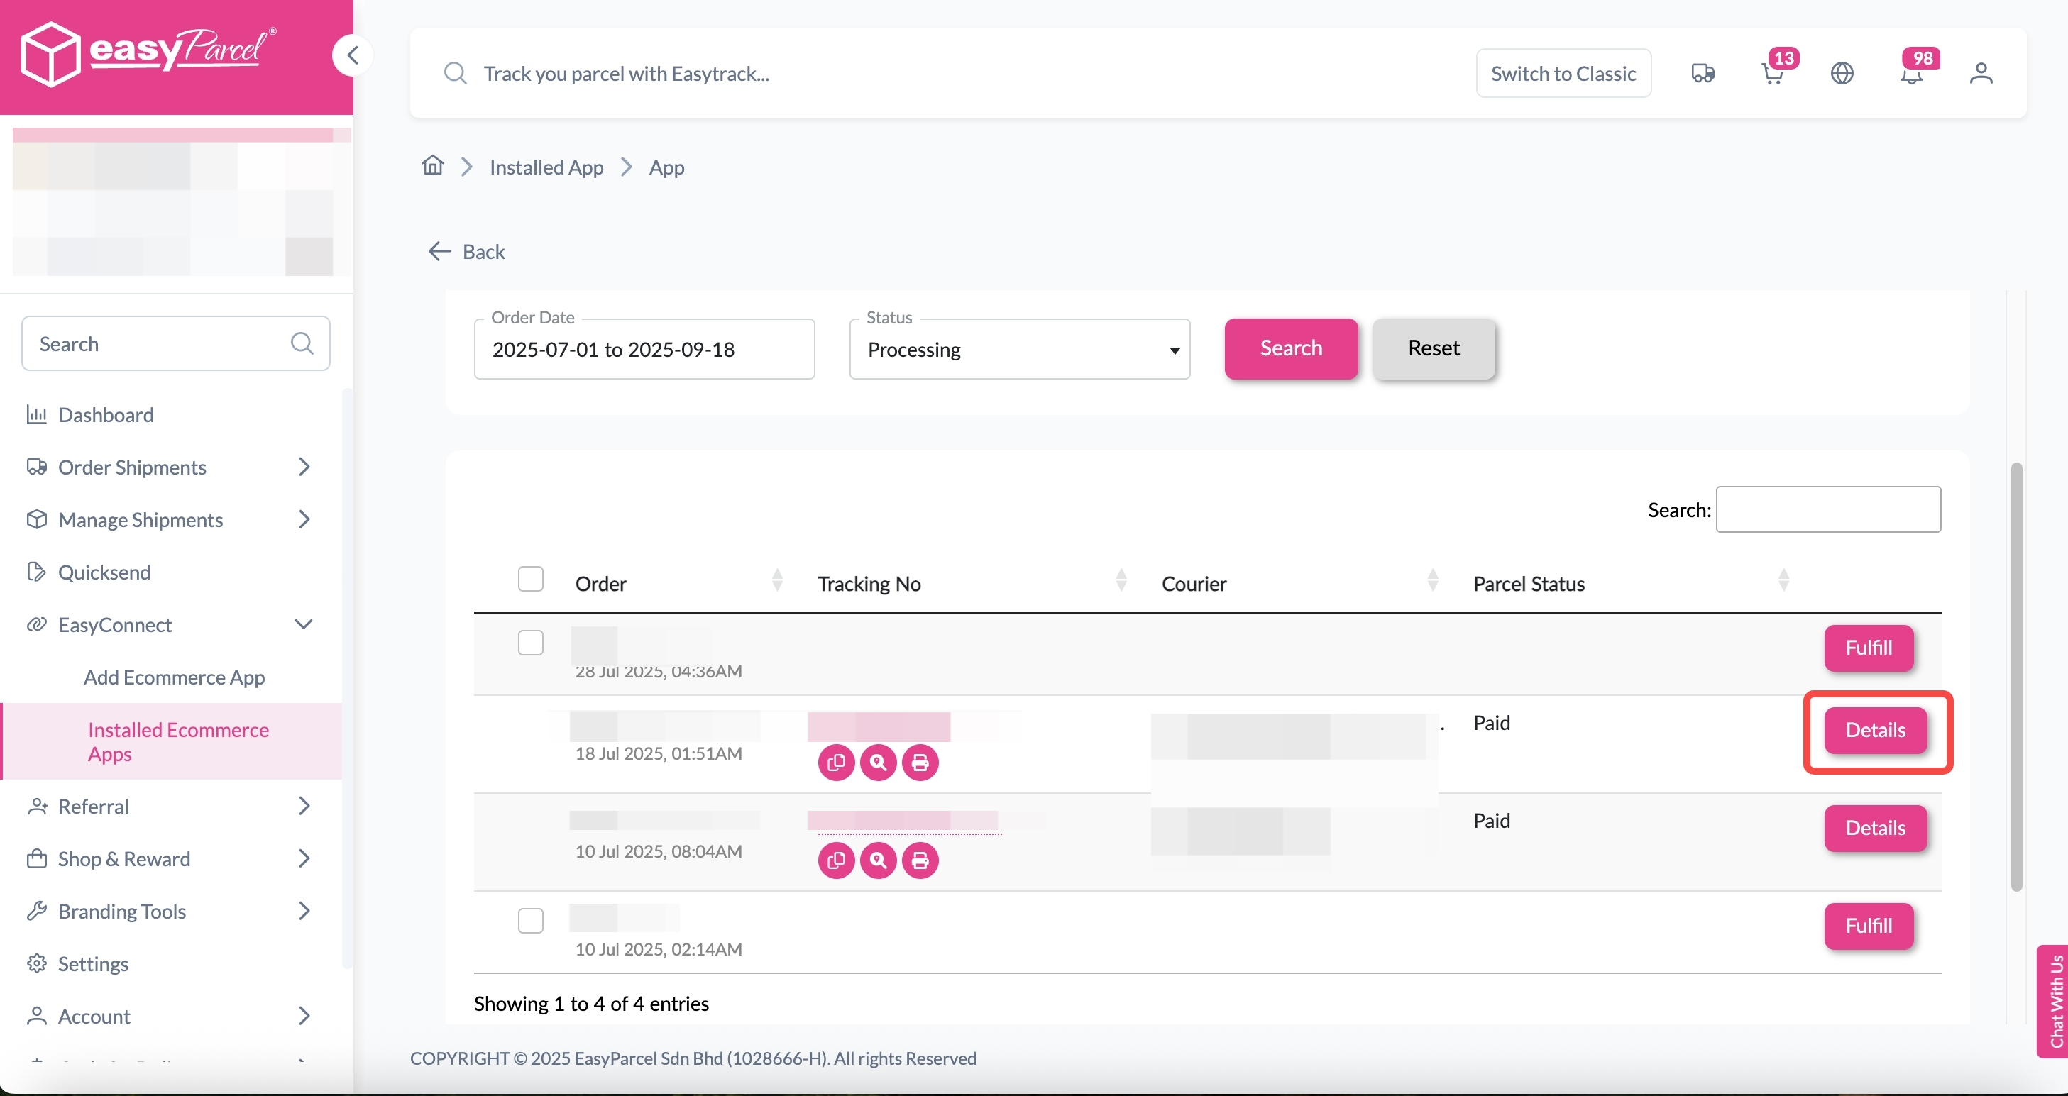Open Dashboard from the sidebar

pyautogui.click(x=105, y=414)
